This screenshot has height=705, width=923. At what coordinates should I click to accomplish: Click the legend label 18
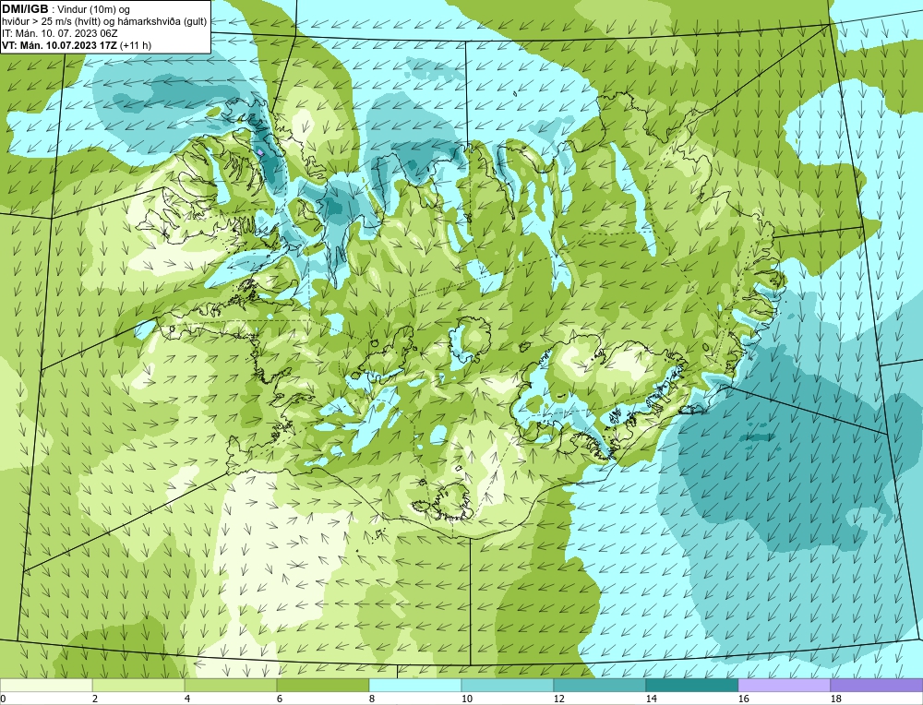(x=836, y=699)
